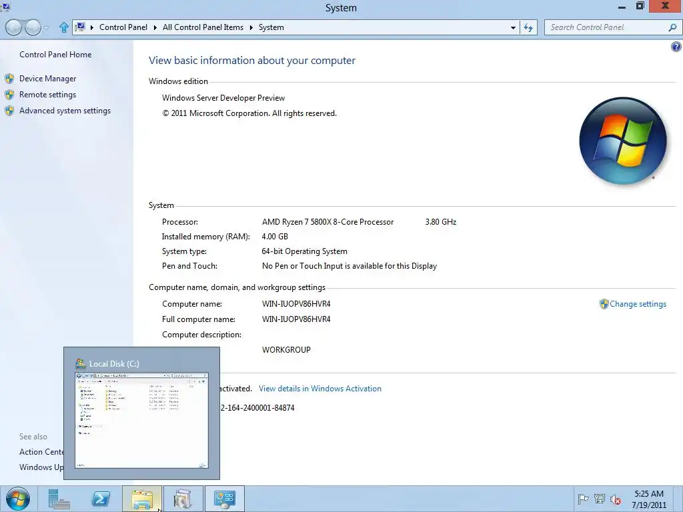The width and height of the screenshot is (683, 512).
Task: Click the 64-bit Operating System text
Action: coord(304,251)
